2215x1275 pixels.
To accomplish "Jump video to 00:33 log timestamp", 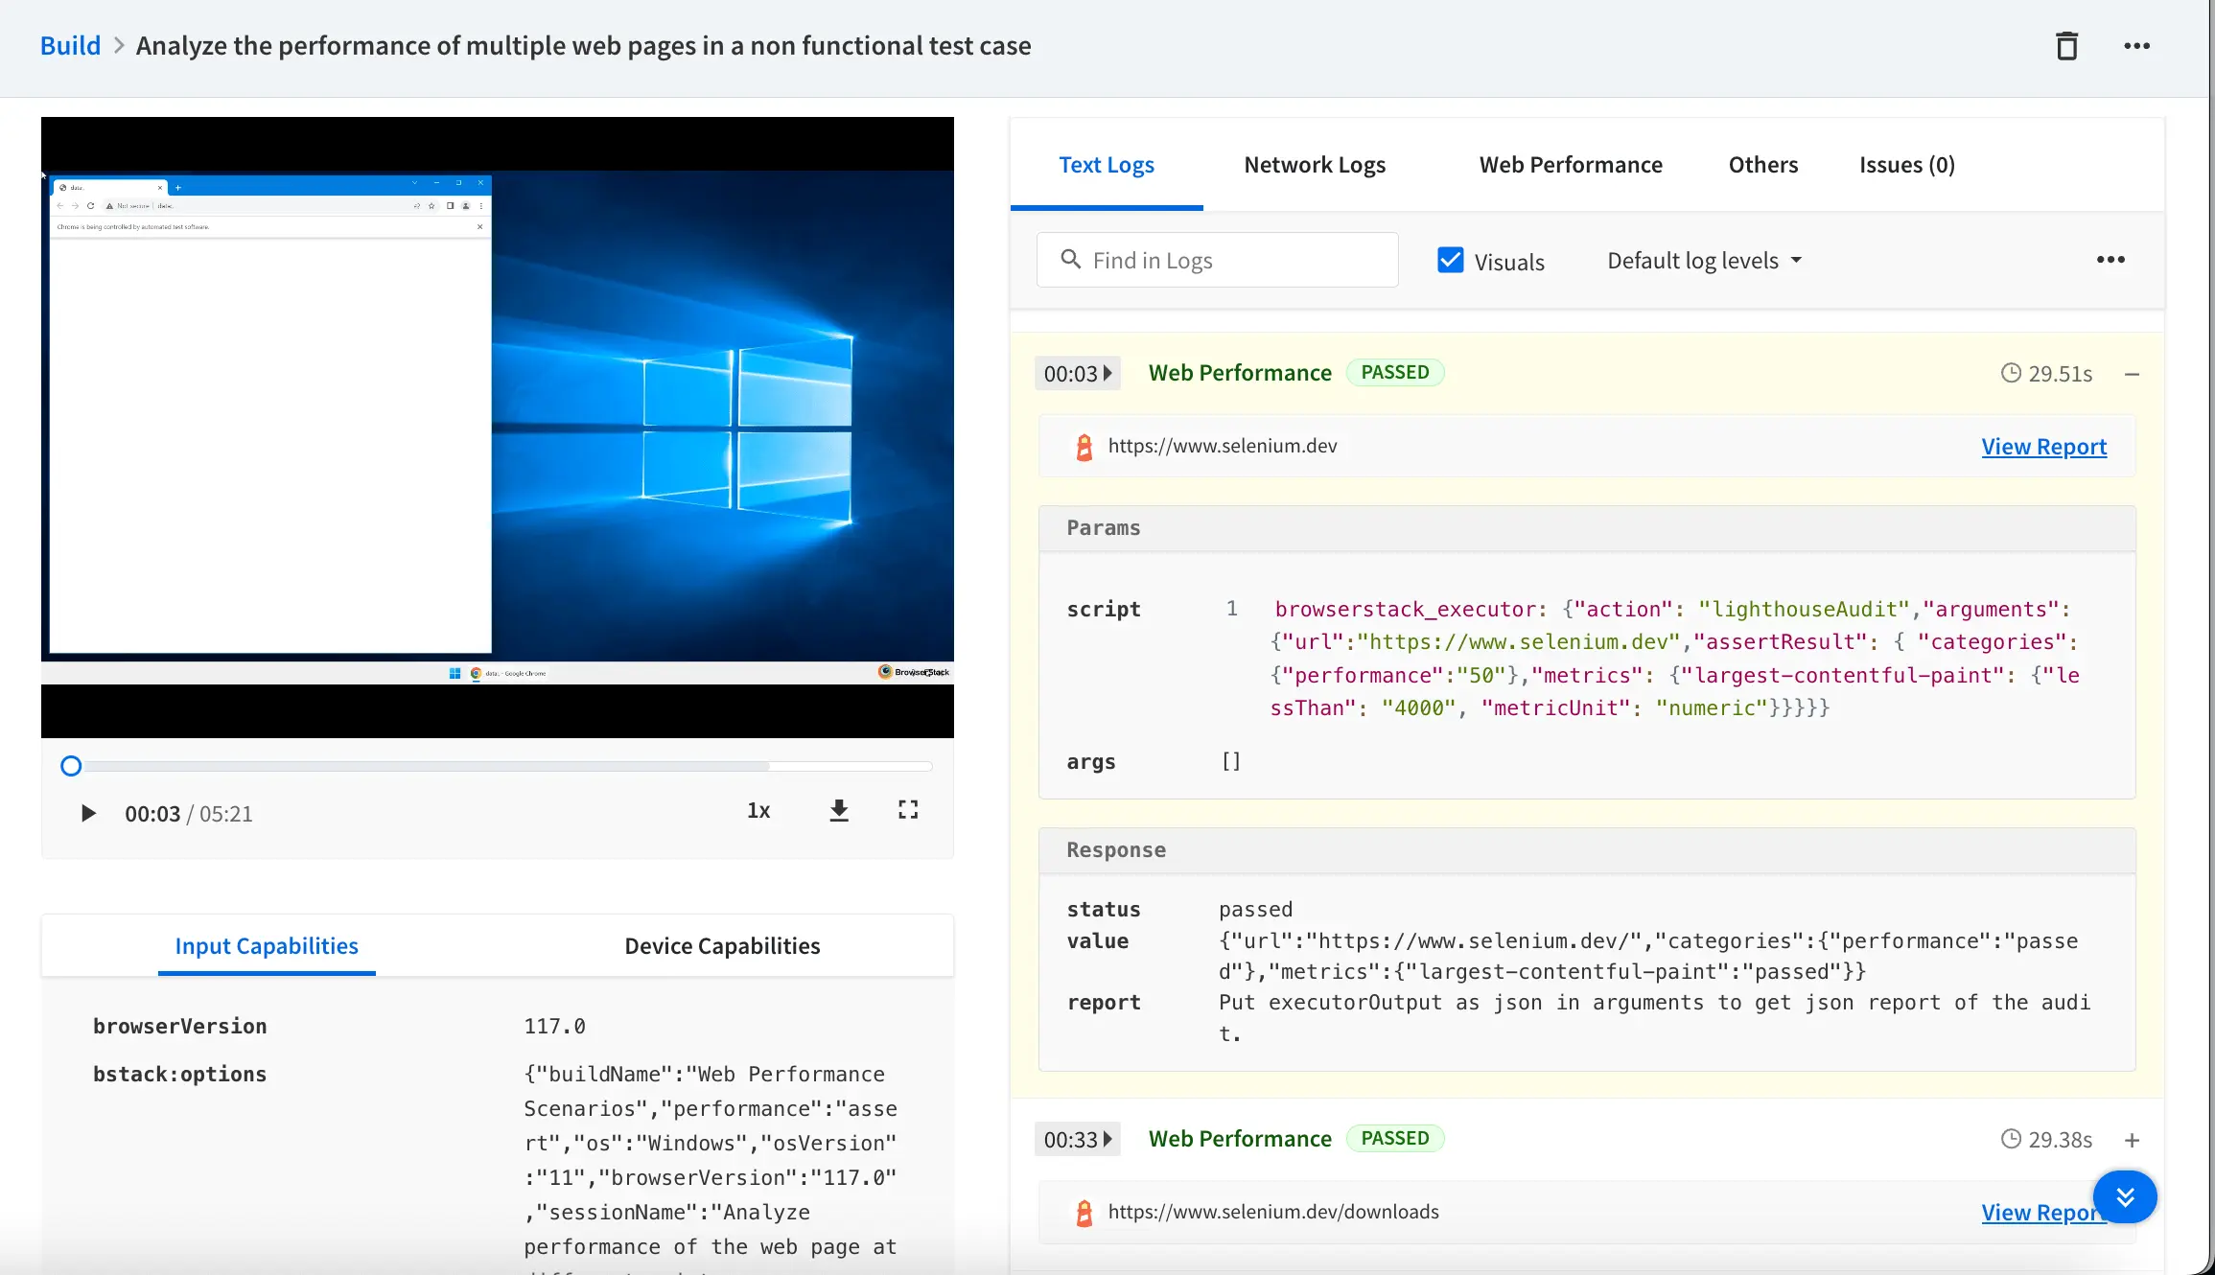I will click(1077, 1140).
